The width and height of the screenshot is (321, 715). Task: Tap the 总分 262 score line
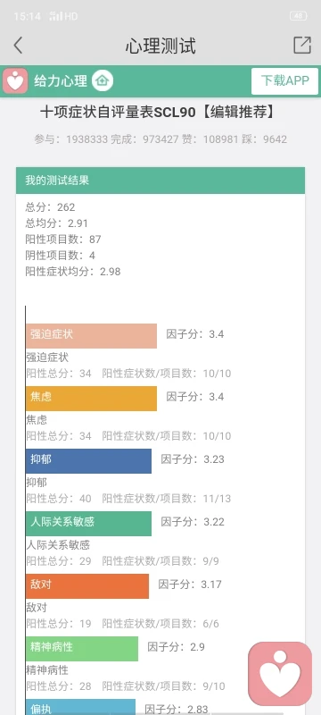point(50,207)
